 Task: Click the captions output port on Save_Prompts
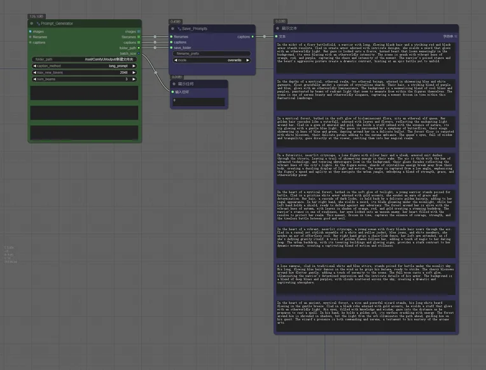[x=253, y=37]
